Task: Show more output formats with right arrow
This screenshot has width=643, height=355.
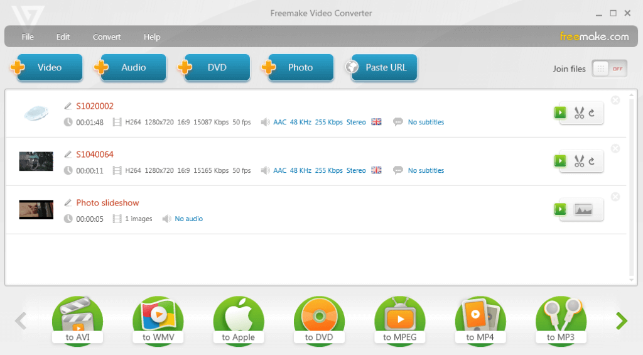Action: point(622,321)
